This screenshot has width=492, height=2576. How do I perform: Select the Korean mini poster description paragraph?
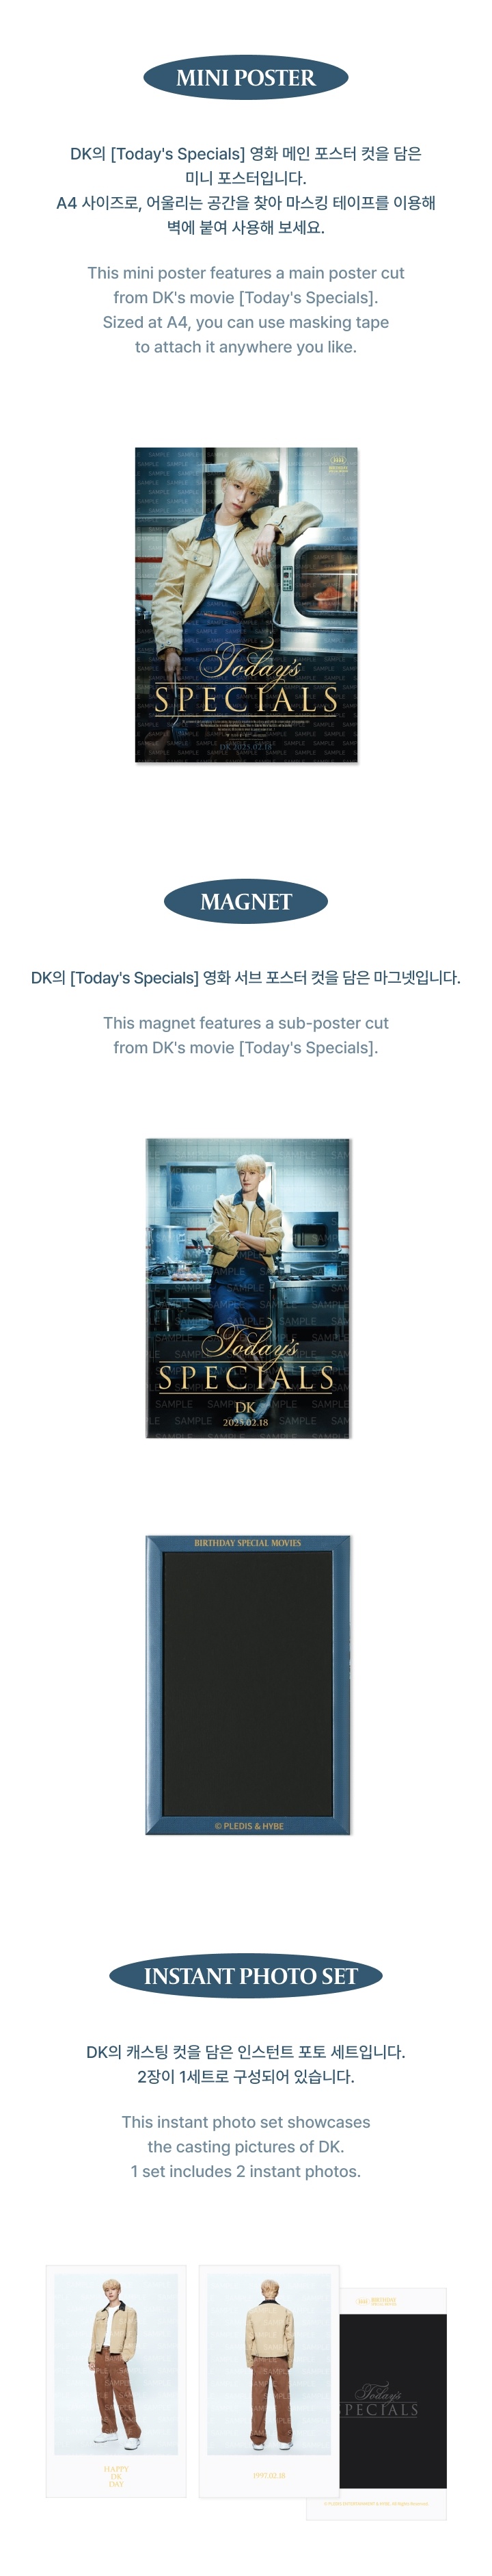pyautogui.click(x=245, y=190)
